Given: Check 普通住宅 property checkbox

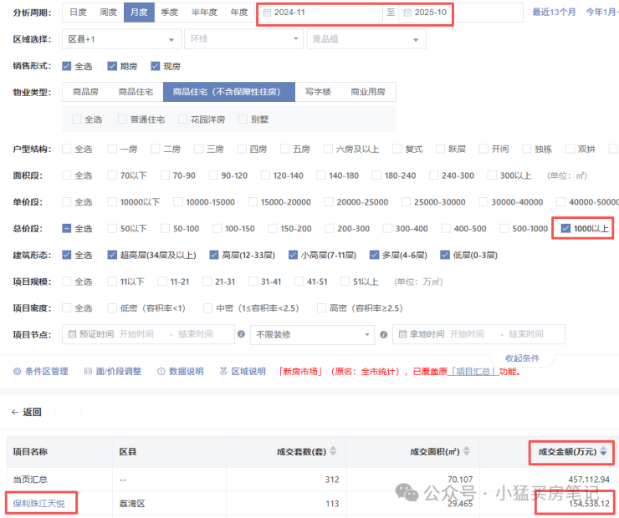Looking at the screenshot, I should pyautogui.click(x=122, y=119).
